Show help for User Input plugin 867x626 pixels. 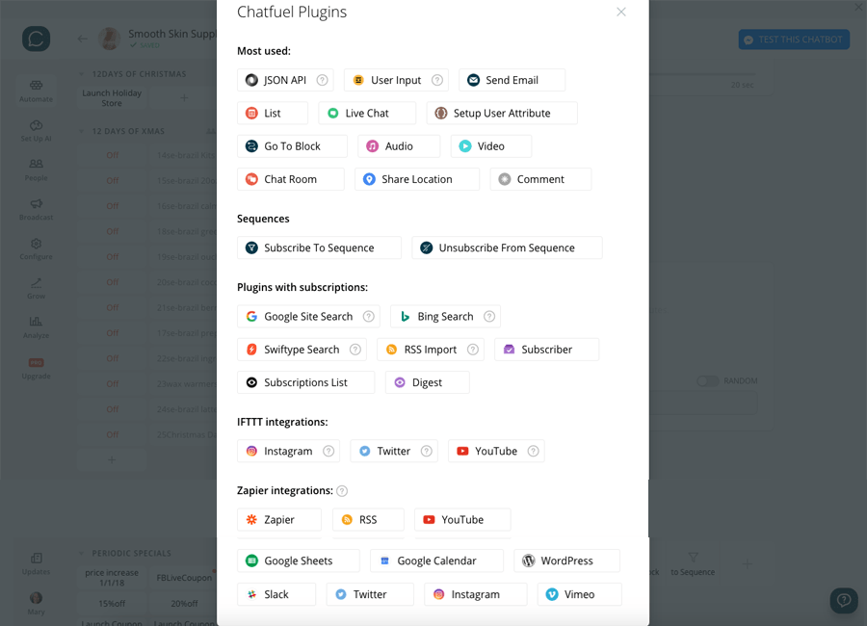pos(436,80)
